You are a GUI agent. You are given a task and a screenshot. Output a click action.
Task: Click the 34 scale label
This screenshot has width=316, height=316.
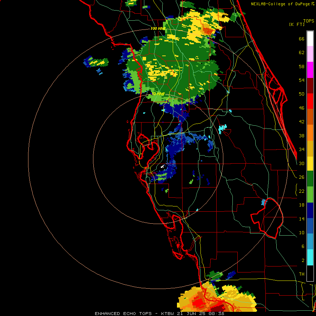click(302, 149)
